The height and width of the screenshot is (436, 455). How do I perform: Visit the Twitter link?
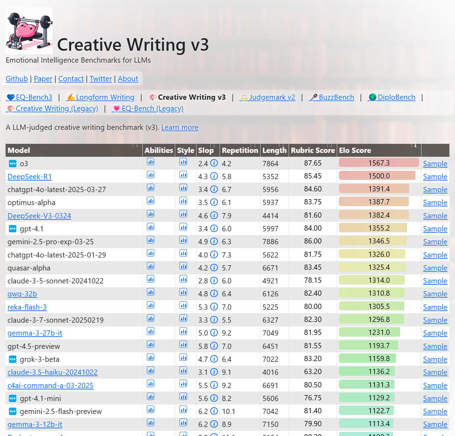point(101,79)
